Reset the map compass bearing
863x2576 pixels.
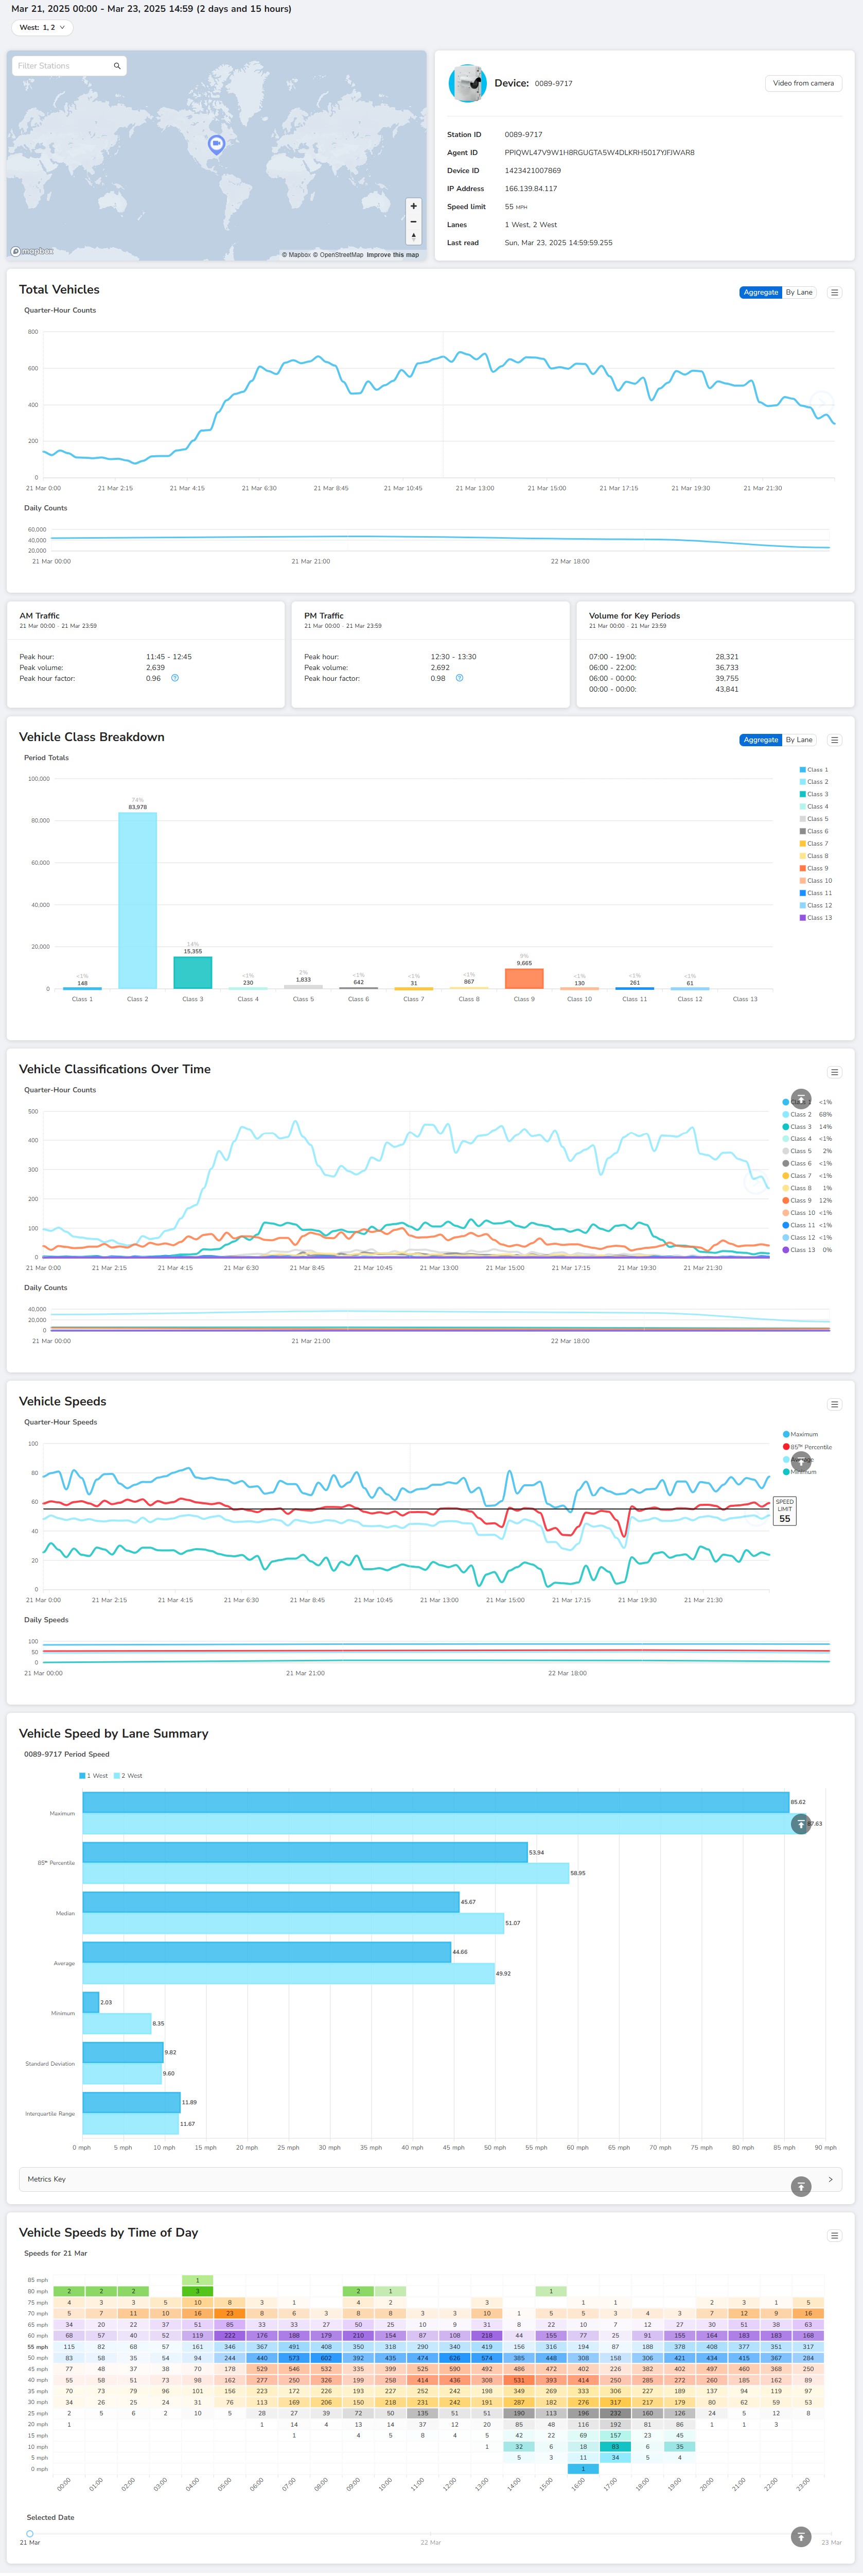[x=414, y=237]
